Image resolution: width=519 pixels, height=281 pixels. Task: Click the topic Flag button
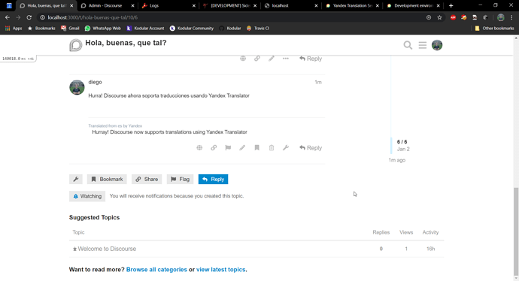pos(180,179)
